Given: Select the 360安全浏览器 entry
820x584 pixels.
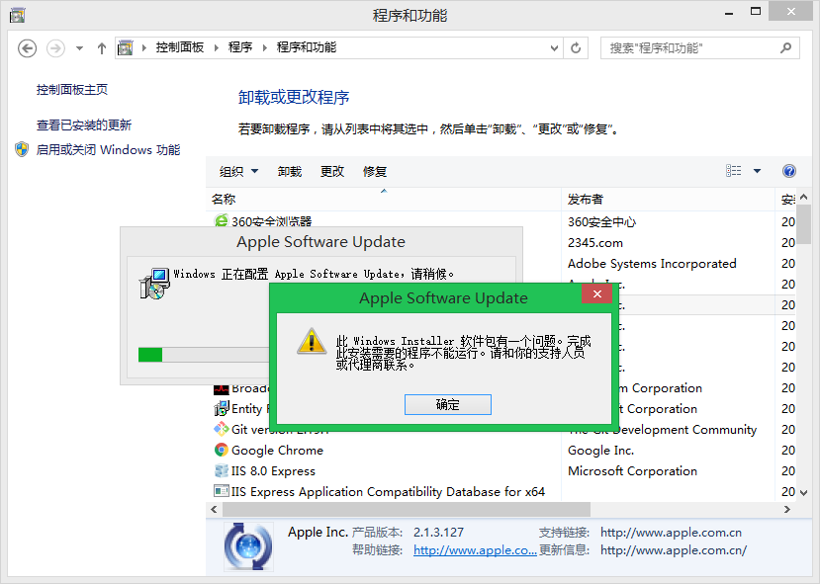Looking at the screenshot, I should (271, 221).
